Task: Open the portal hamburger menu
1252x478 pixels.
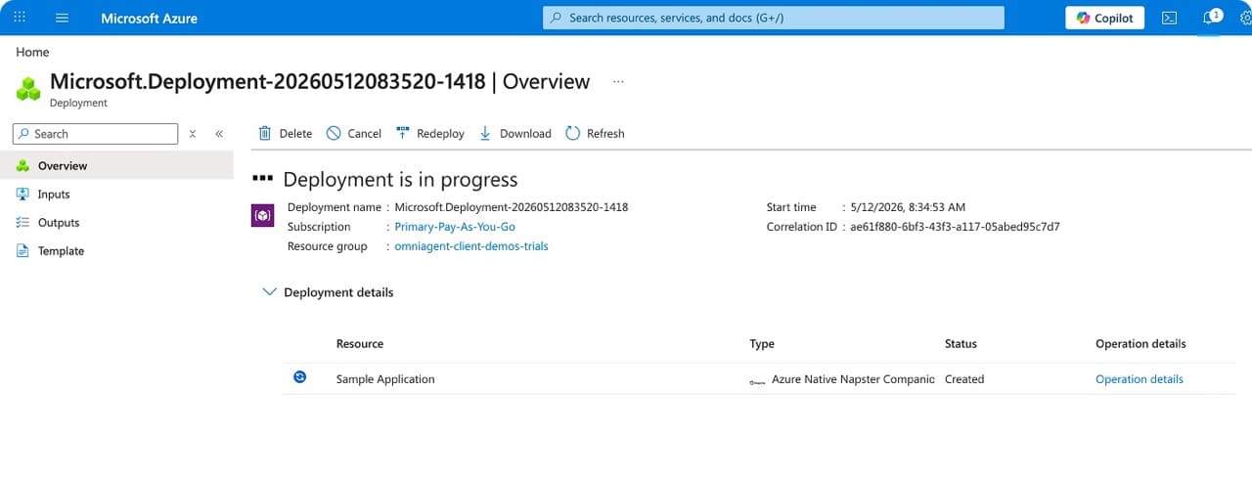Action: 63,18
